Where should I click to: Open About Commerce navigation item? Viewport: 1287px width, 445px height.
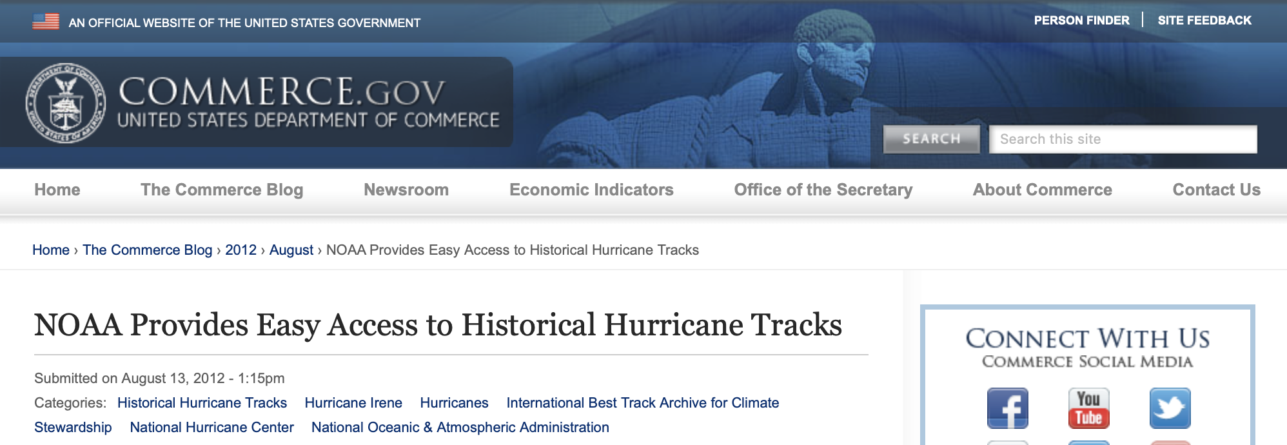pyautogui.click(x=1043, y=190)
